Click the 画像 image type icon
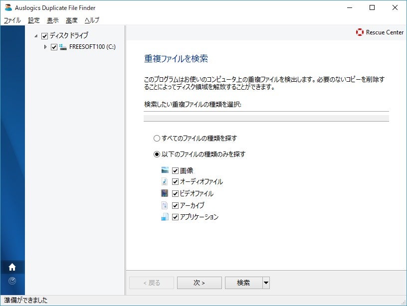Viewport: 407px width, 306px height. click(x=165, y=170)
